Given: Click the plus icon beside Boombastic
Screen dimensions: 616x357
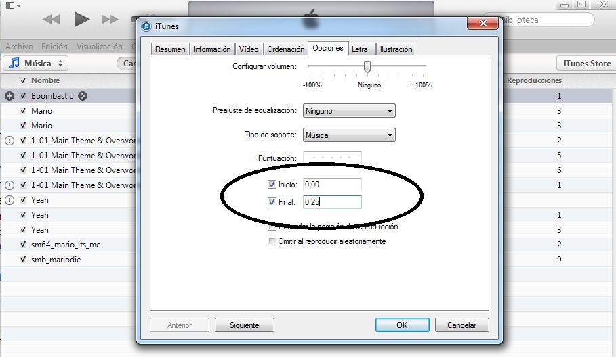Looking at the screenshot, I should click(x=9, y=96).
